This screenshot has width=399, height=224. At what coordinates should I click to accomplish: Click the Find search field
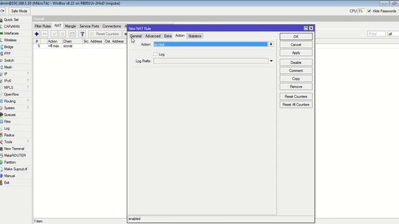coord(377,34)
